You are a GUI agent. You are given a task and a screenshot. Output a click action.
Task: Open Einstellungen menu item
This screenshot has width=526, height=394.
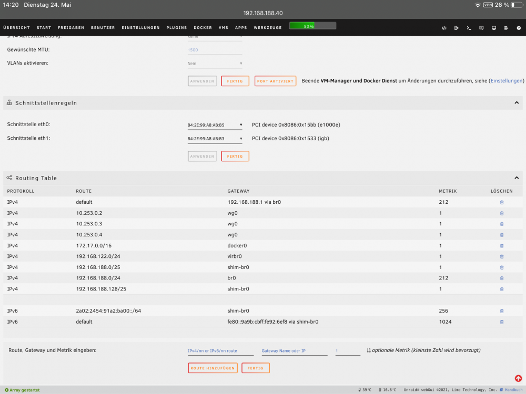point(140,28)
